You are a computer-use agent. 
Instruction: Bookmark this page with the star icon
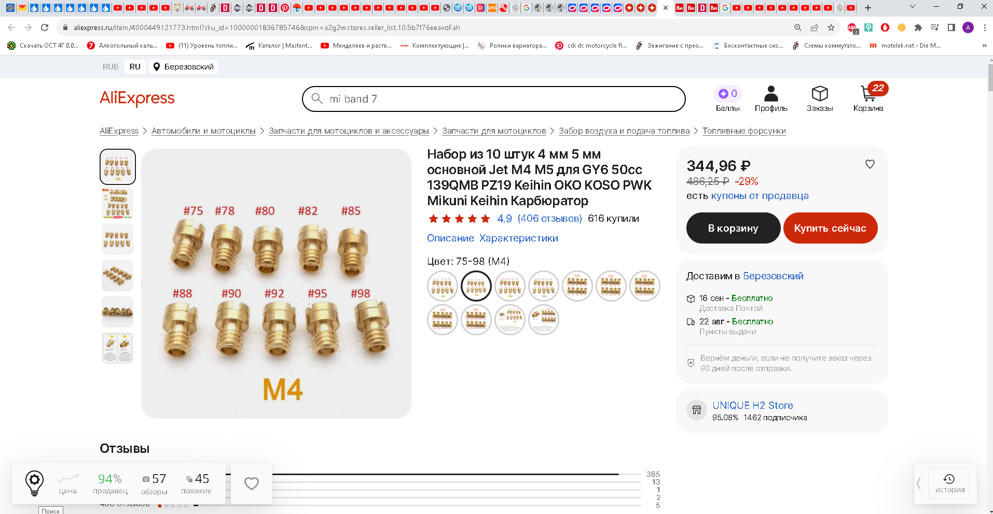[831, 27]
